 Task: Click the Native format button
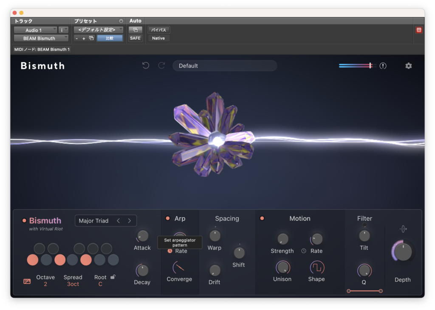pos(158,38)
